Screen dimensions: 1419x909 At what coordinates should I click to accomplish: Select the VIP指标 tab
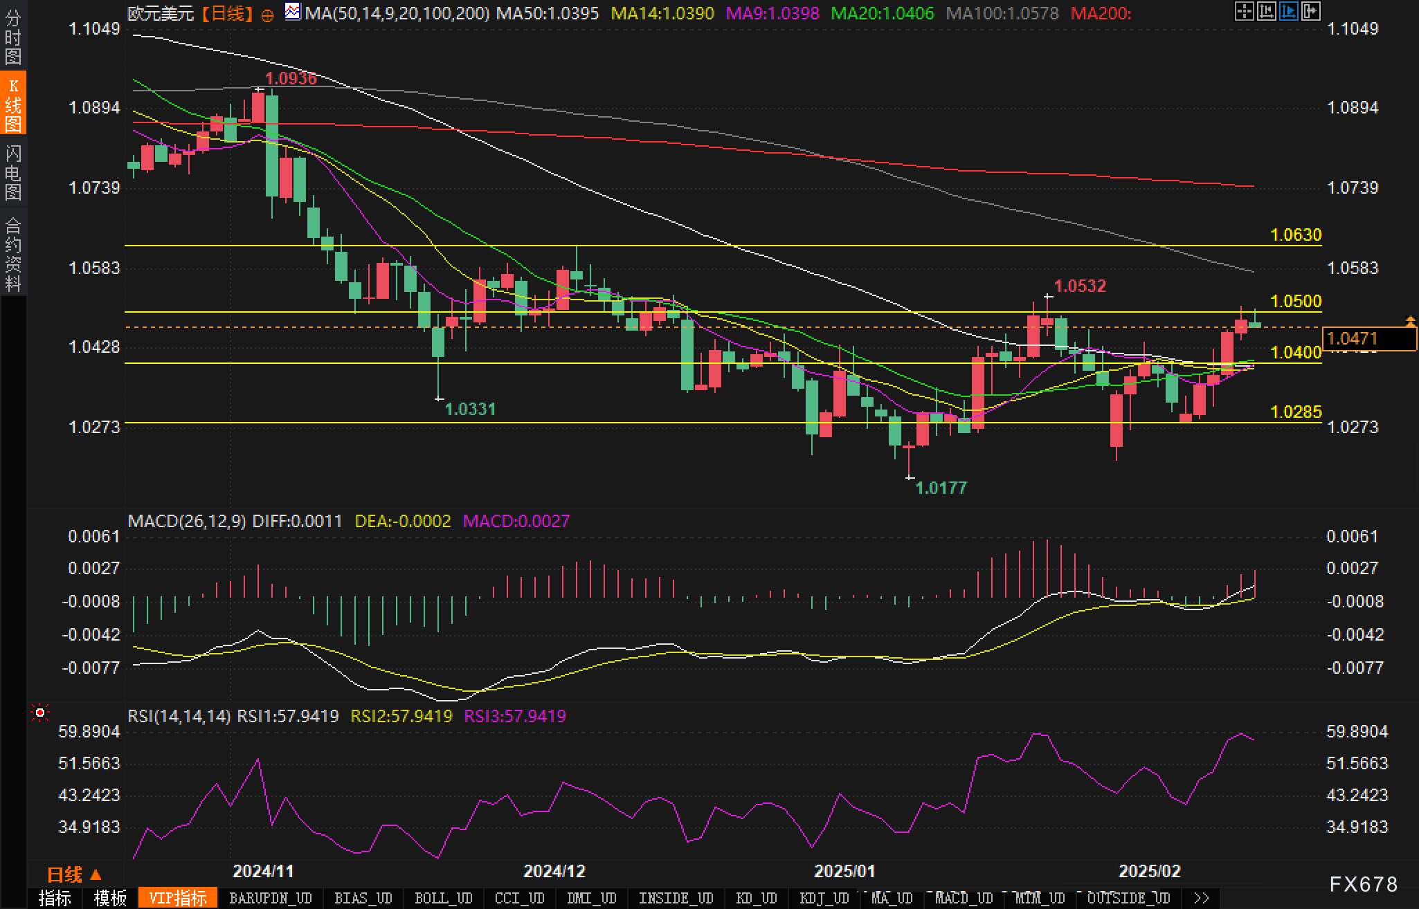point(178,898)
